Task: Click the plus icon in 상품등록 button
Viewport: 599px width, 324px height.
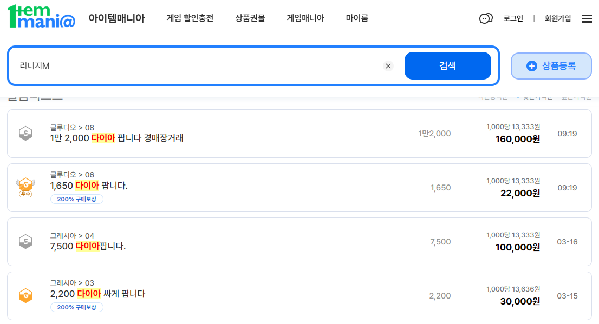Action: [x=531, y=66]
